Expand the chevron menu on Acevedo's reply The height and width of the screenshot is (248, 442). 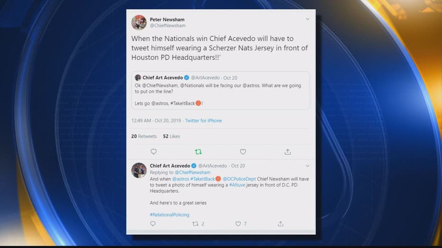(x=307, y=166)
